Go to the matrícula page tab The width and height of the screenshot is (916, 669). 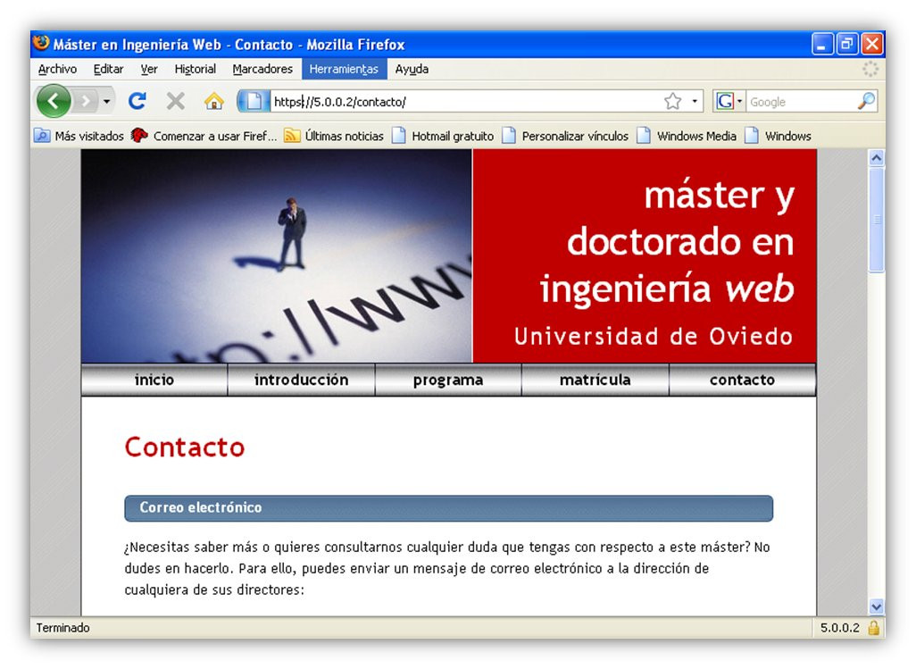click(595, 380)
